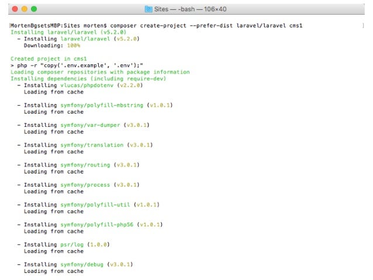Click "vlucas/phpdotenv" package name
This screenshot has width=373, height=280.
pos(87,85)
